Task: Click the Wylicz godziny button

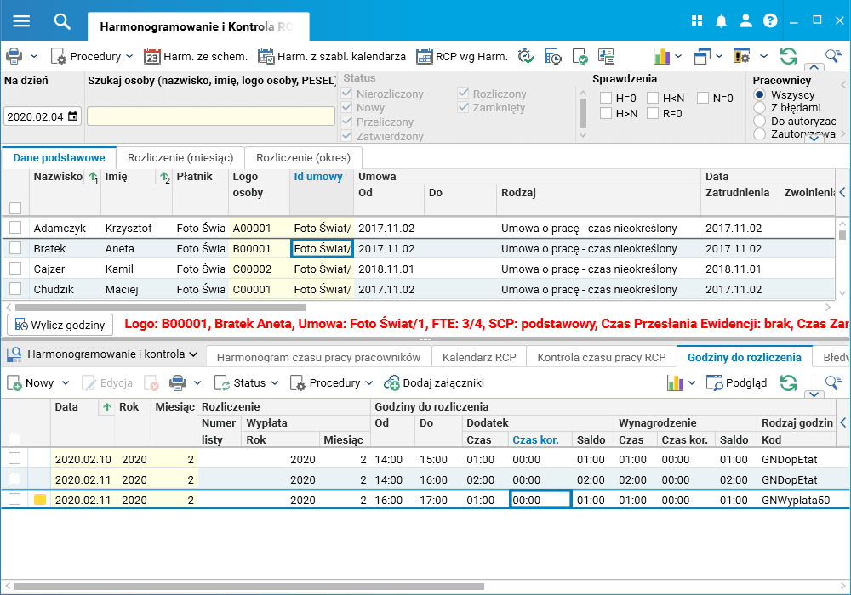Action: (x=60, y=326)
